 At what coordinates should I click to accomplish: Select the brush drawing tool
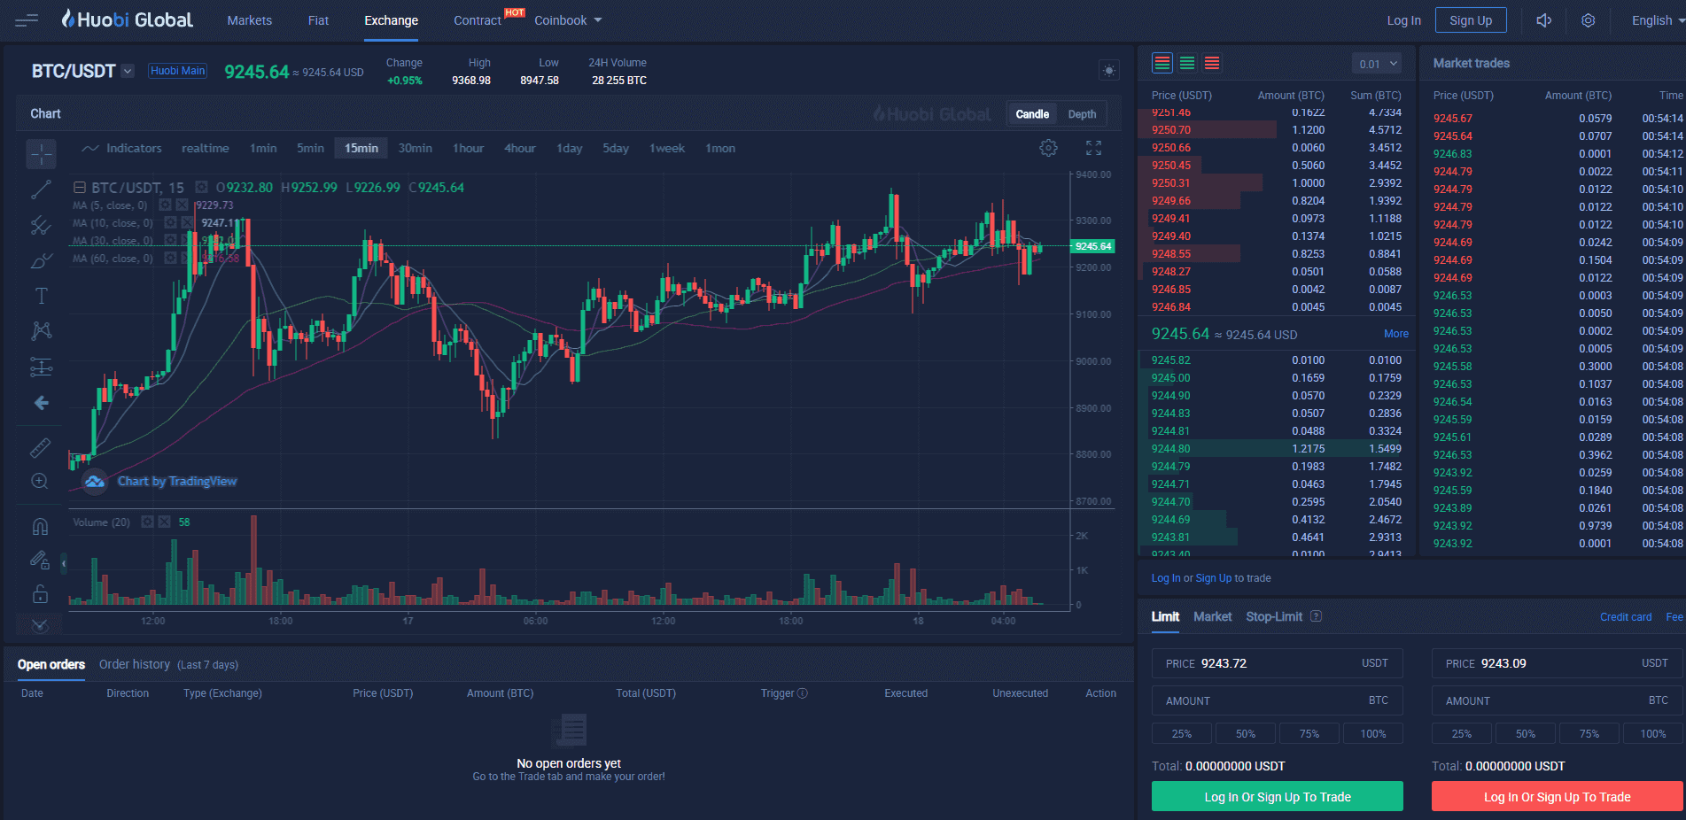click(41, 260)
